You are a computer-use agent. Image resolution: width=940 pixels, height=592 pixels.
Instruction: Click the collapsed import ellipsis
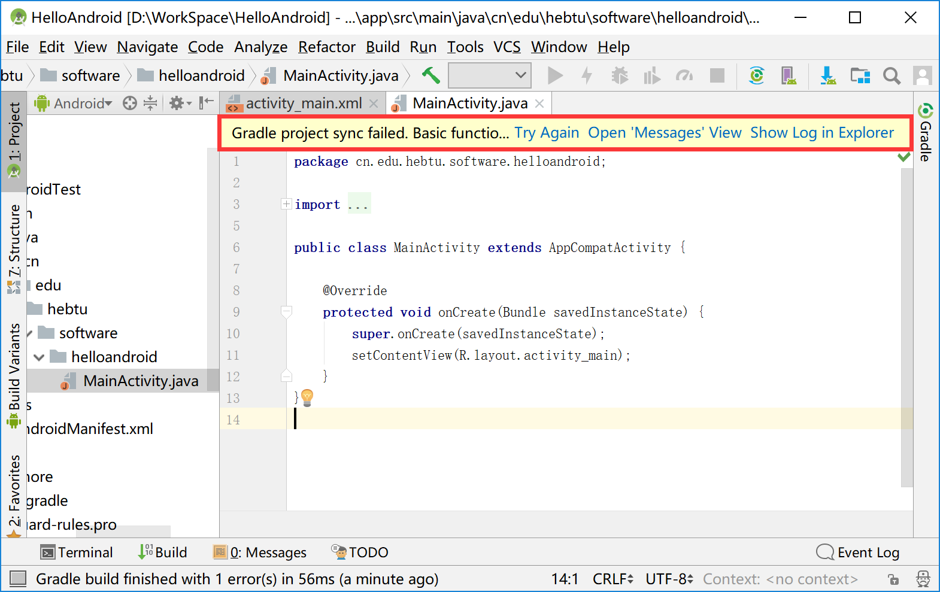[359, 204]
